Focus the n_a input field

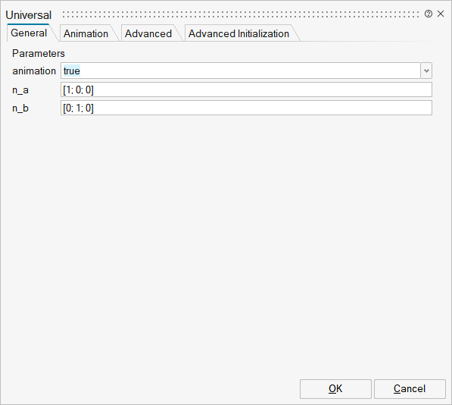(246, 89)
